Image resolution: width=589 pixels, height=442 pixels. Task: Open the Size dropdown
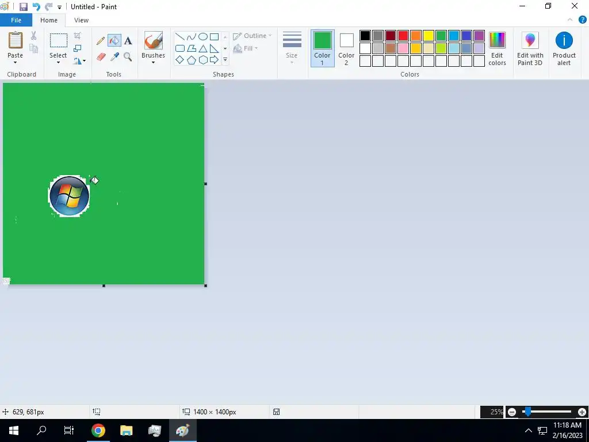tap(292, 47)
